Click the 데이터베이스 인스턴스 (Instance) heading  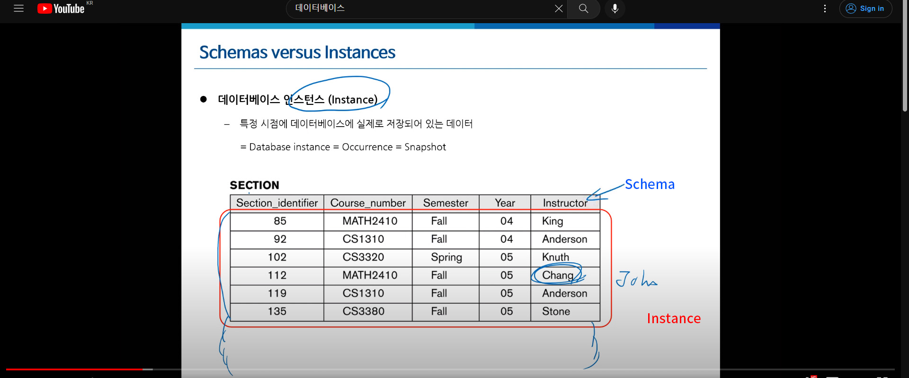(x=297, y=100)
